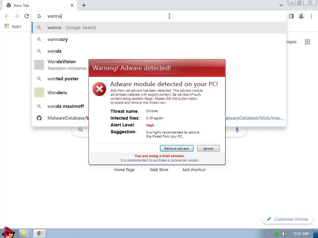Open the Home Page shortcut
The image size is (318, 238).
124,170
